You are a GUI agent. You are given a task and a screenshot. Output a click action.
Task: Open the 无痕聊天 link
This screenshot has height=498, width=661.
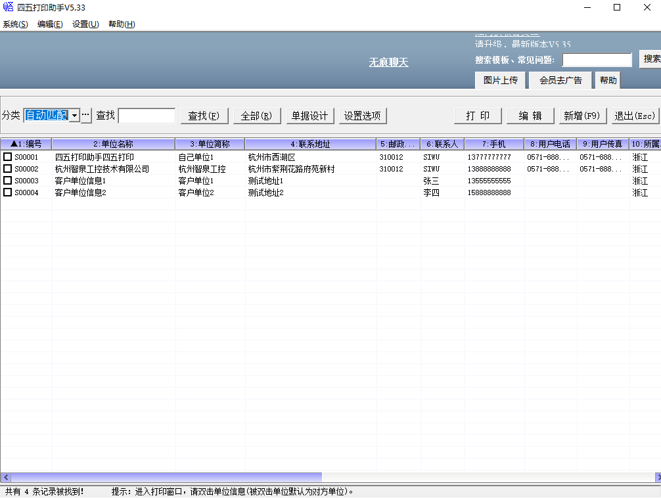click(x=389, y=62)
